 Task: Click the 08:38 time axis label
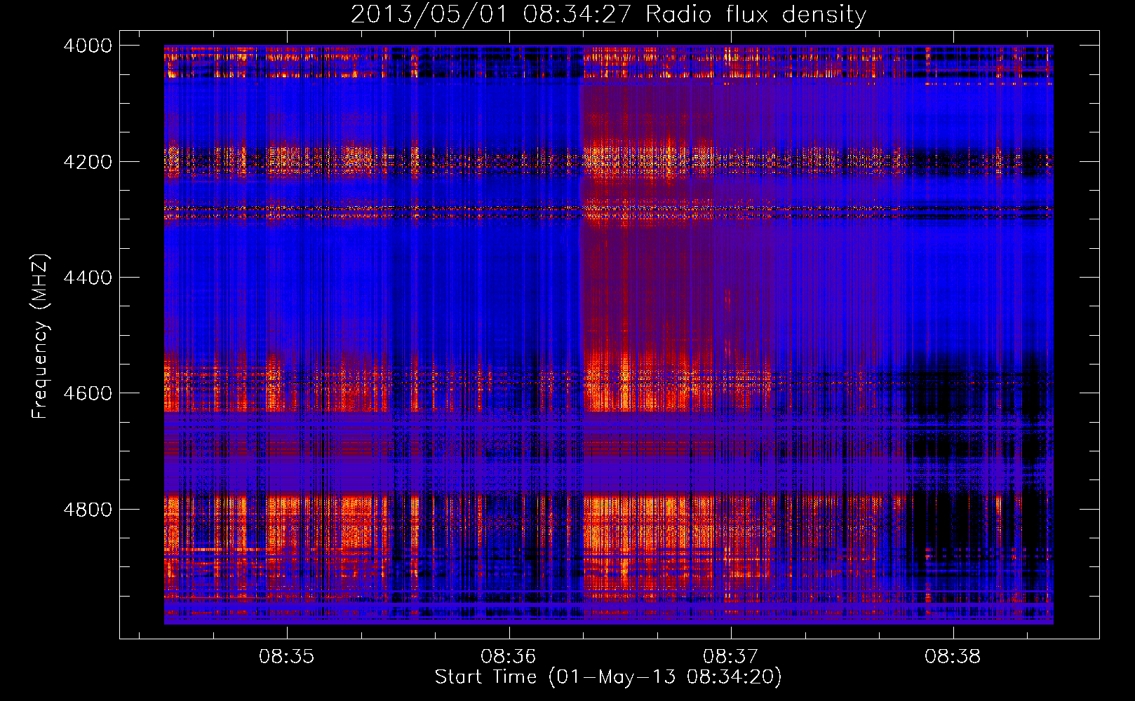pyautogui.click(x=953, y=657)
